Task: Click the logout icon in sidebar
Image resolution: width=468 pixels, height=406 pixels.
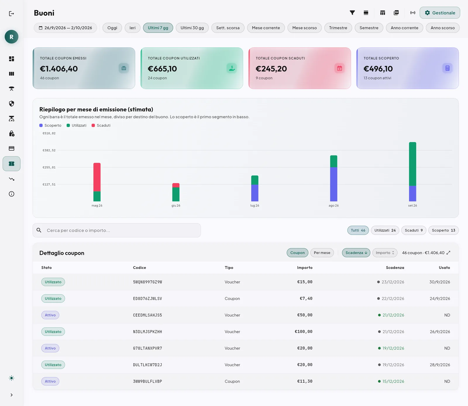Action: [x=11, y=14]
